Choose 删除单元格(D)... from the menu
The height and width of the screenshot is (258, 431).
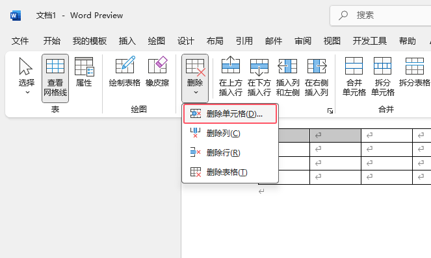[x=230, y=114]
